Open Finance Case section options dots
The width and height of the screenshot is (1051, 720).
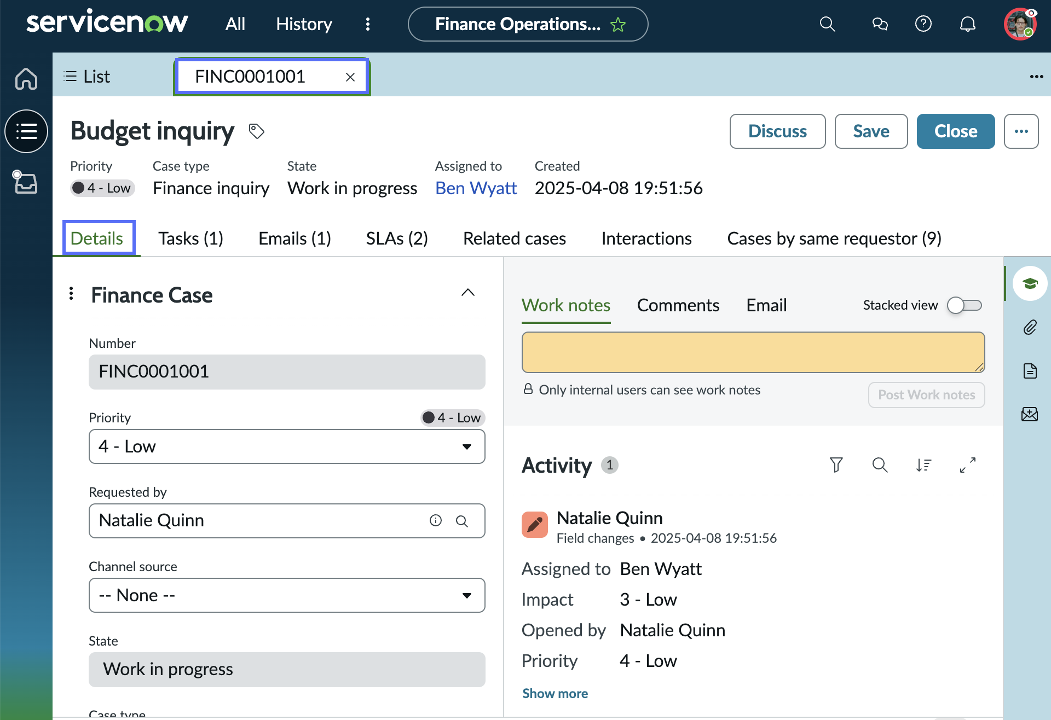click(71, 294)
